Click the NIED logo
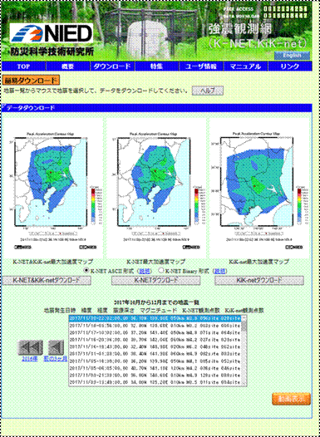Image resolution: width=320 pixels, height=437 pixels. pyautogui.click(x=52, y=33)
